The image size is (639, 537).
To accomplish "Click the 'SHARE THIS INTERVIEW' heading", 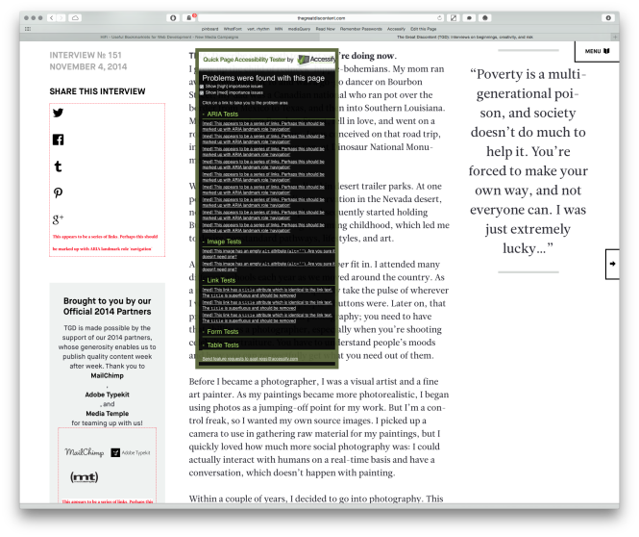I will coord(97,91).
